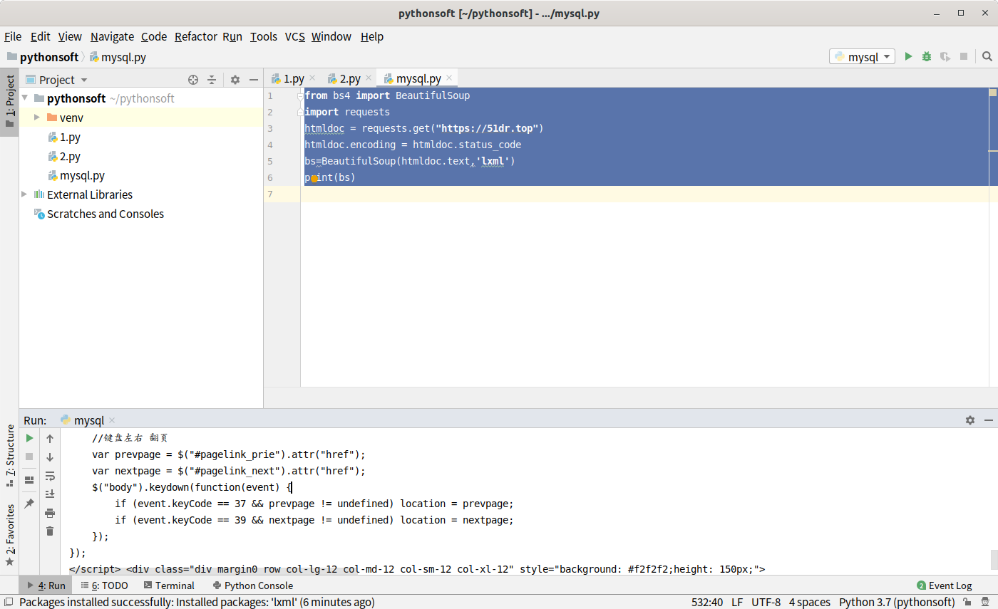
Task: Expand External Libraries node
Action: point(25,194)
